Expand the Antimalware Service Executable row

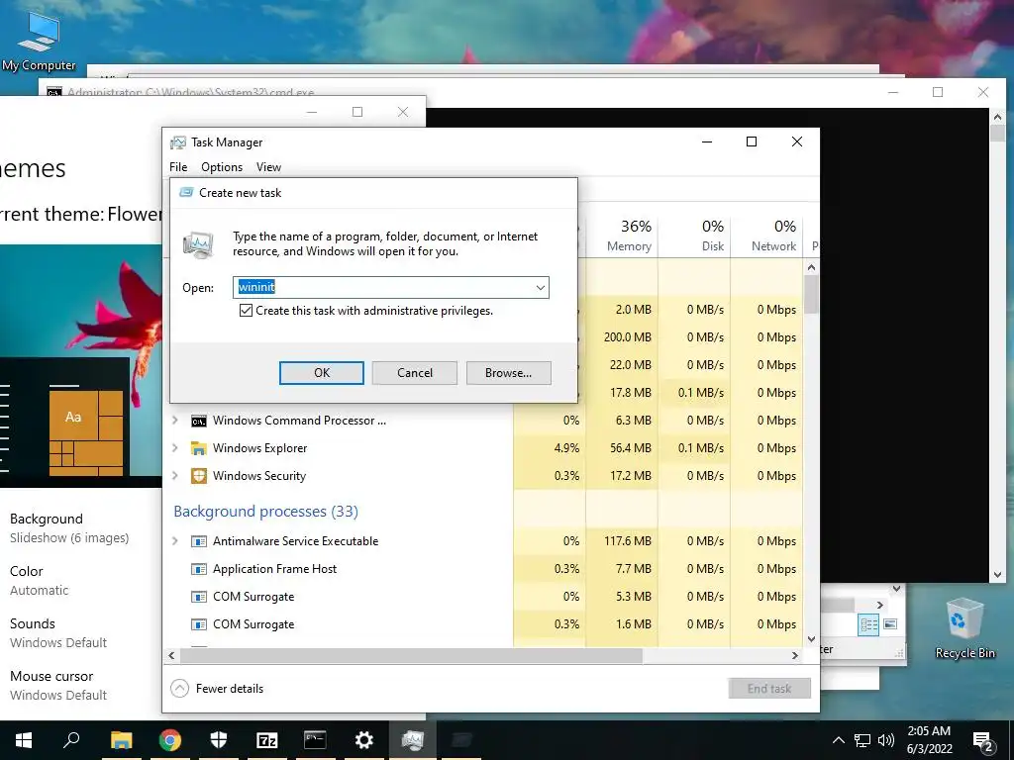[174, 541]
